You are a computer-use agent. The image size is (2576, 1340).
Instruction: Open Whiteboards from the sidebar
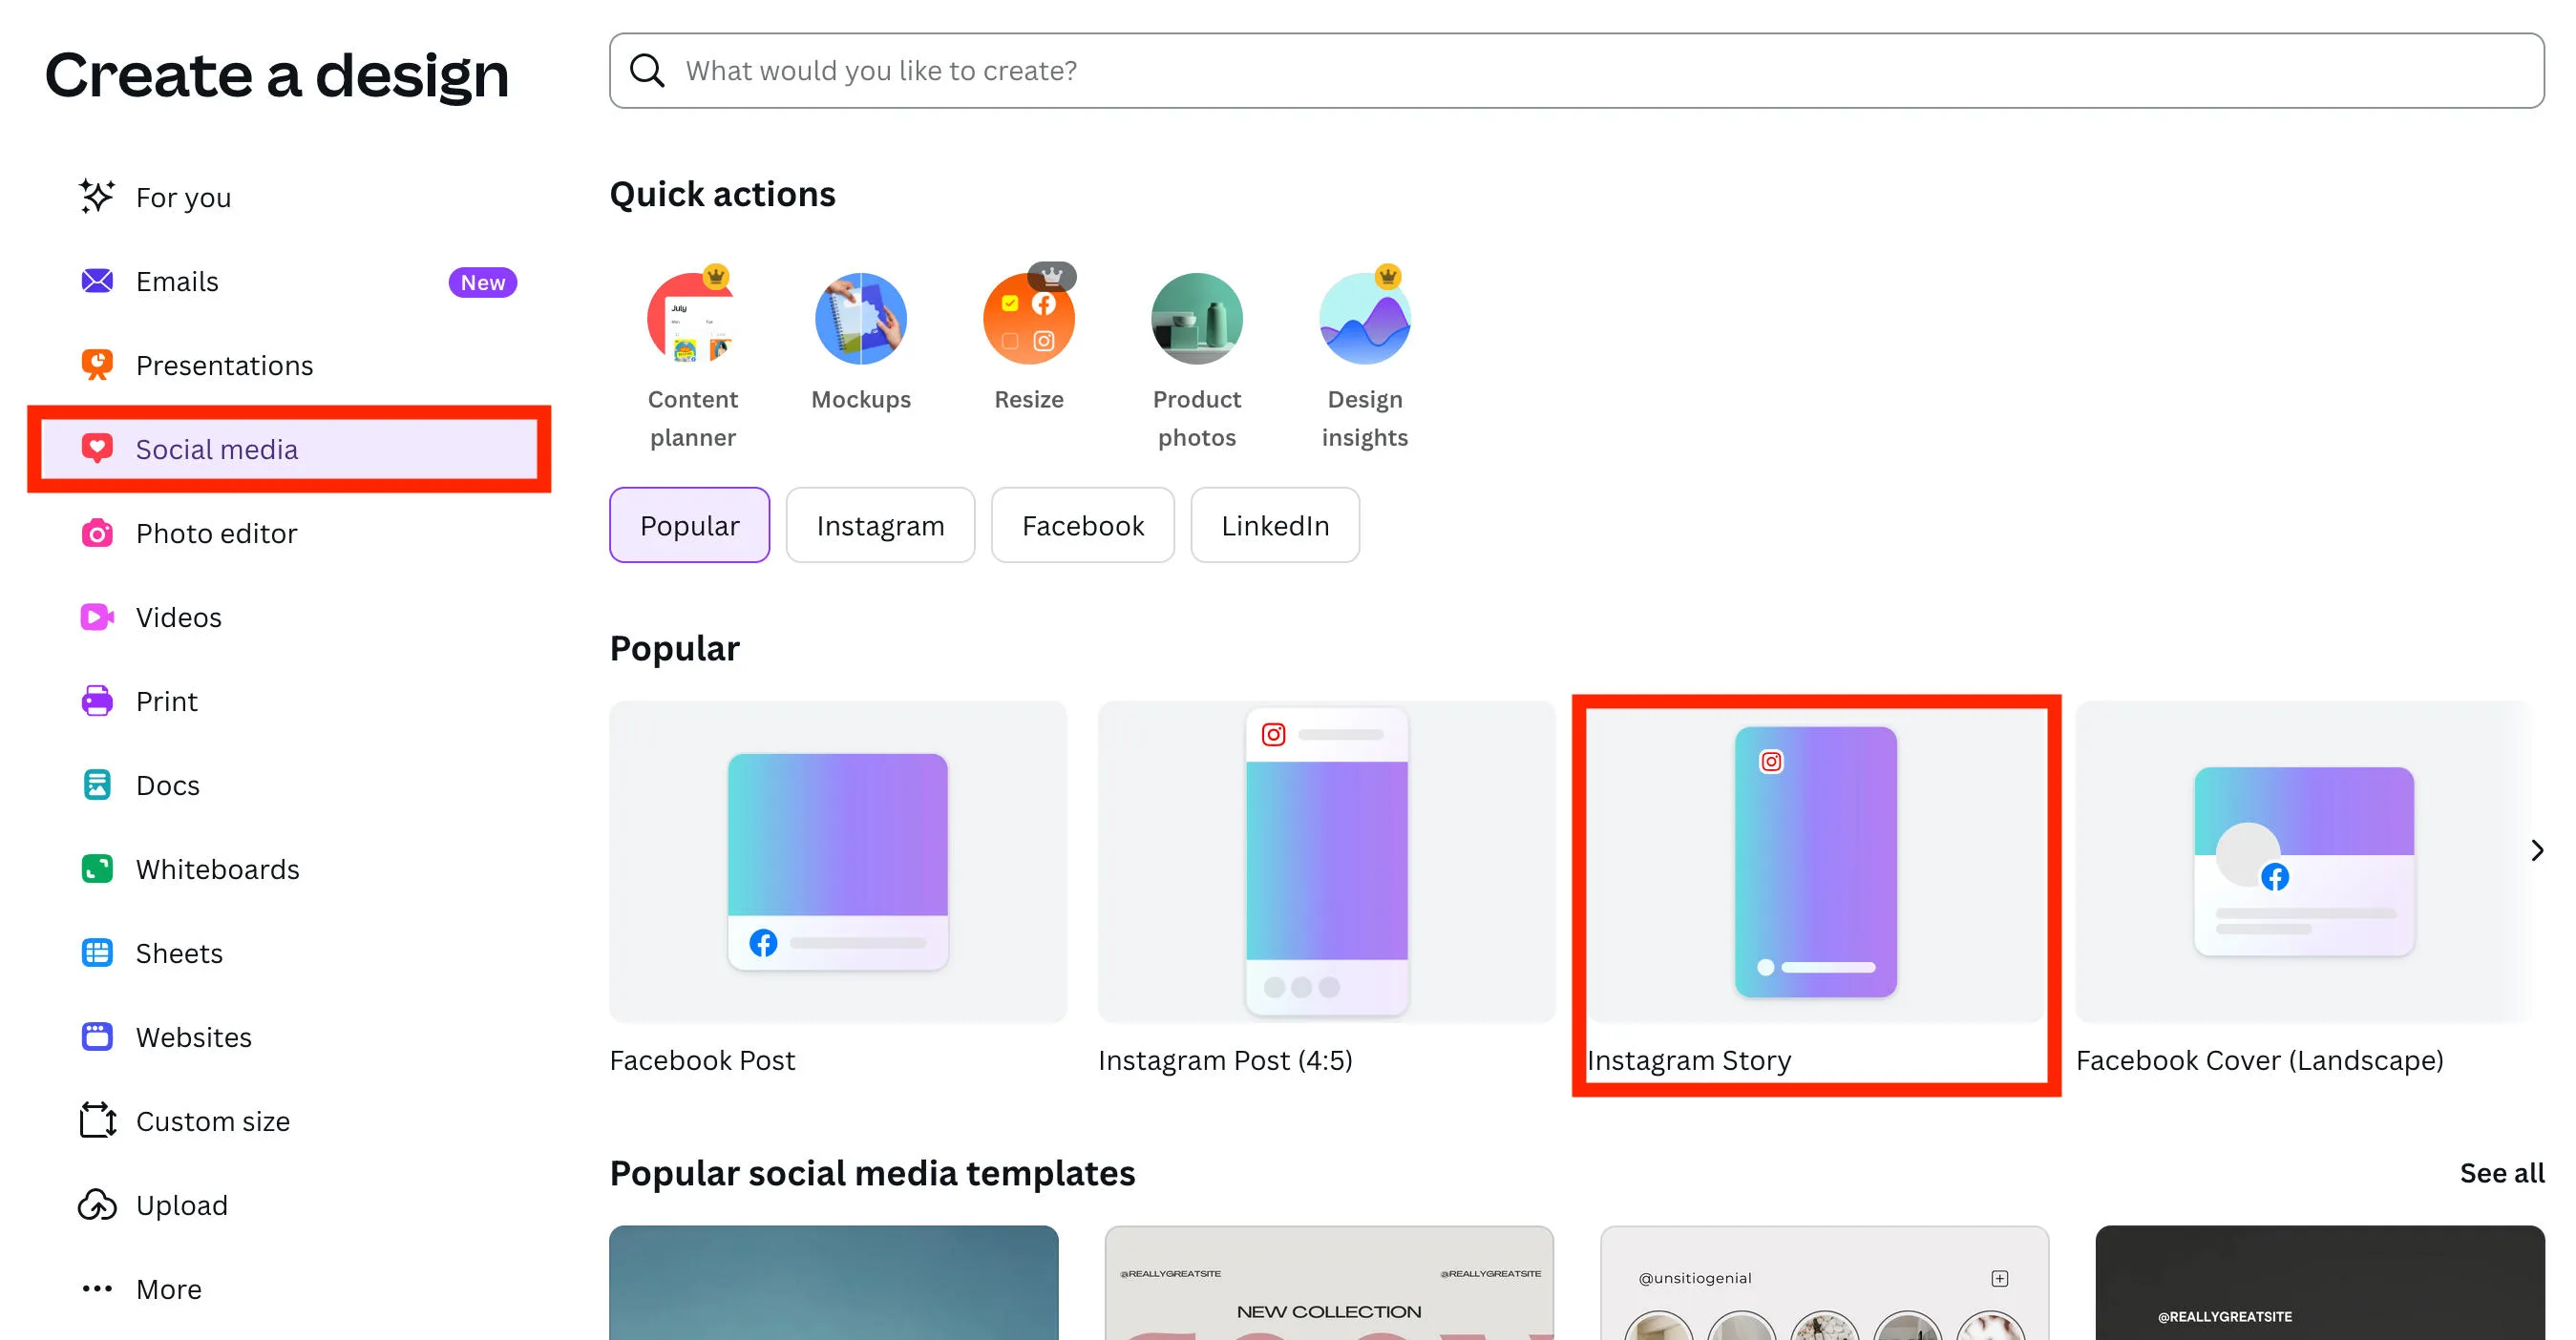tap(217, 869)
